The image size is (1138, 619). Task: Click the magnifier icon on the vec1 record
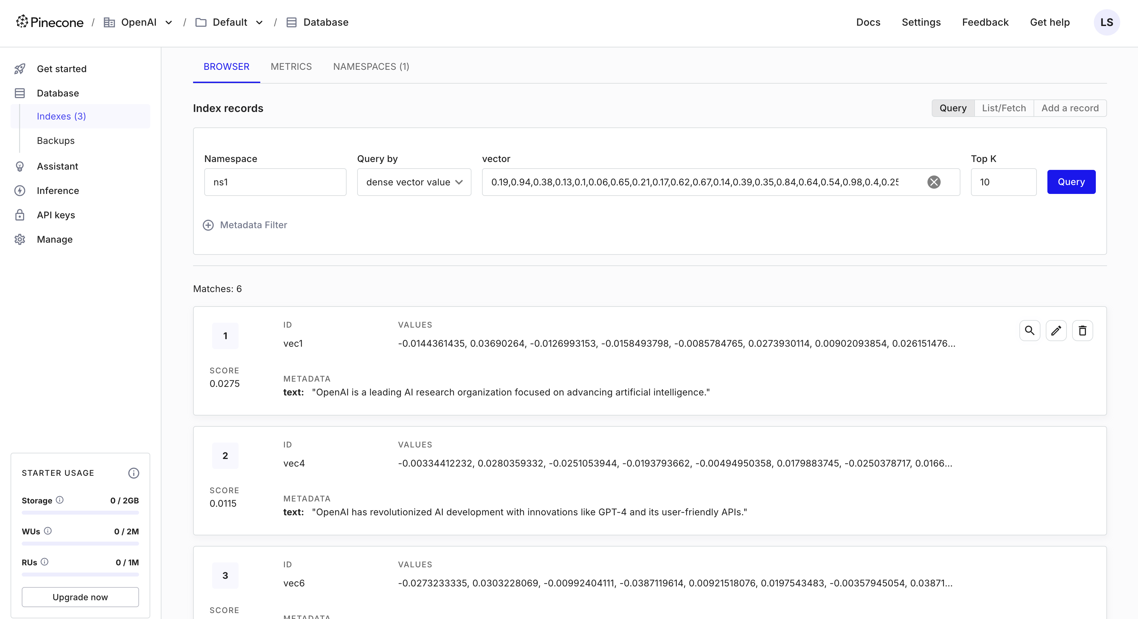point(1029,331)
